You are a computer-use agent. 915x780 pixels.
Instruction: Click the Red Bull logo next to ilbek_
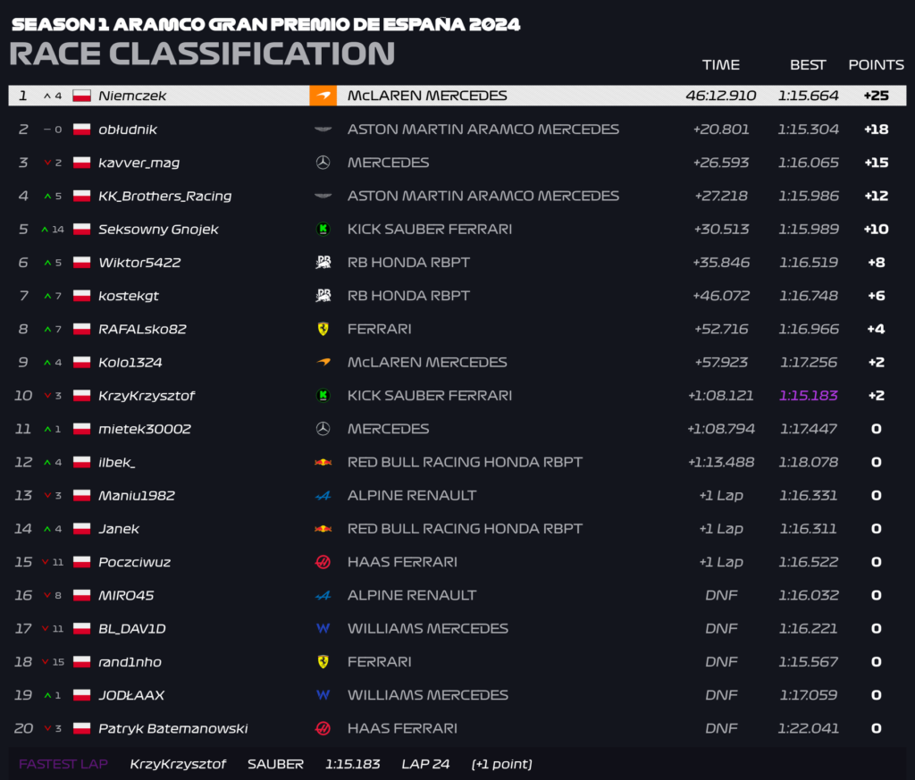pos(323,462)
